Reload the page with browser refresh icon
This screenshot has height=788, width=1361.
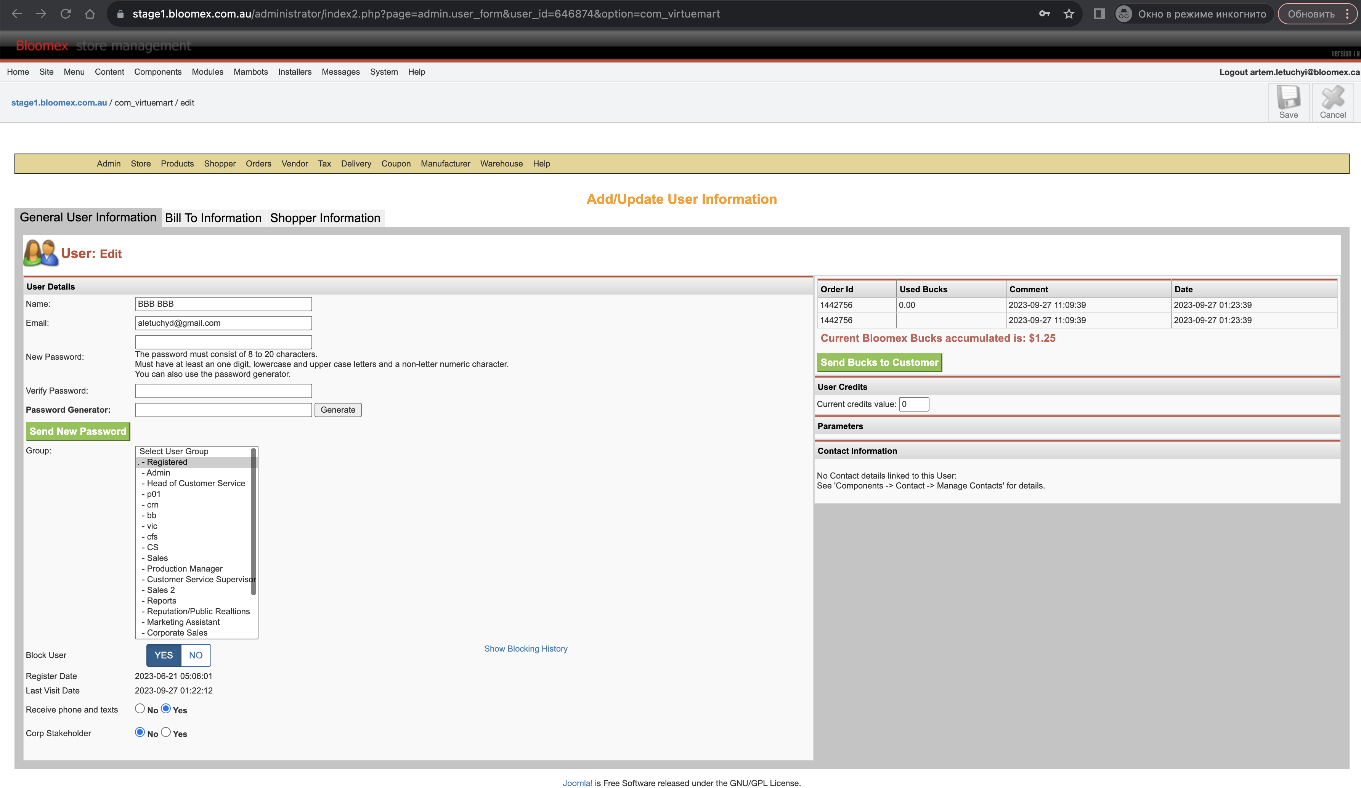click(x=65, y=14)
